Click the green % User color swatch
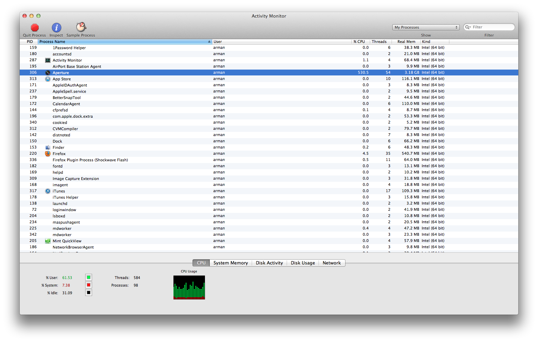The height and width of the screenshot is (342, 538). (89, 278)
